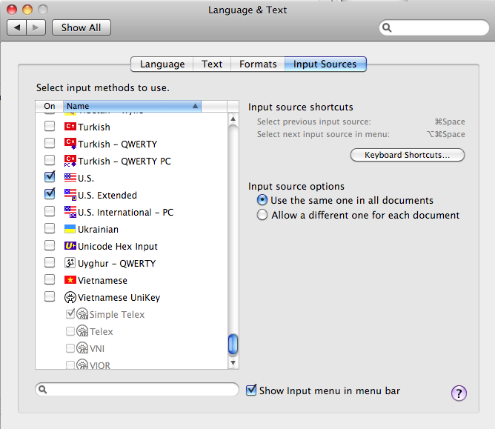Screen dimensions: 495x429
Task: Switch to the Text tab
Action: pos(212,64)
